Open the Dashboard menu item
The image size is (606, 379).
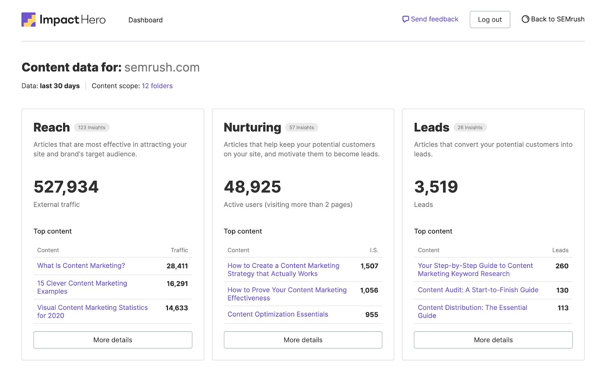click(x=145, y=20)
